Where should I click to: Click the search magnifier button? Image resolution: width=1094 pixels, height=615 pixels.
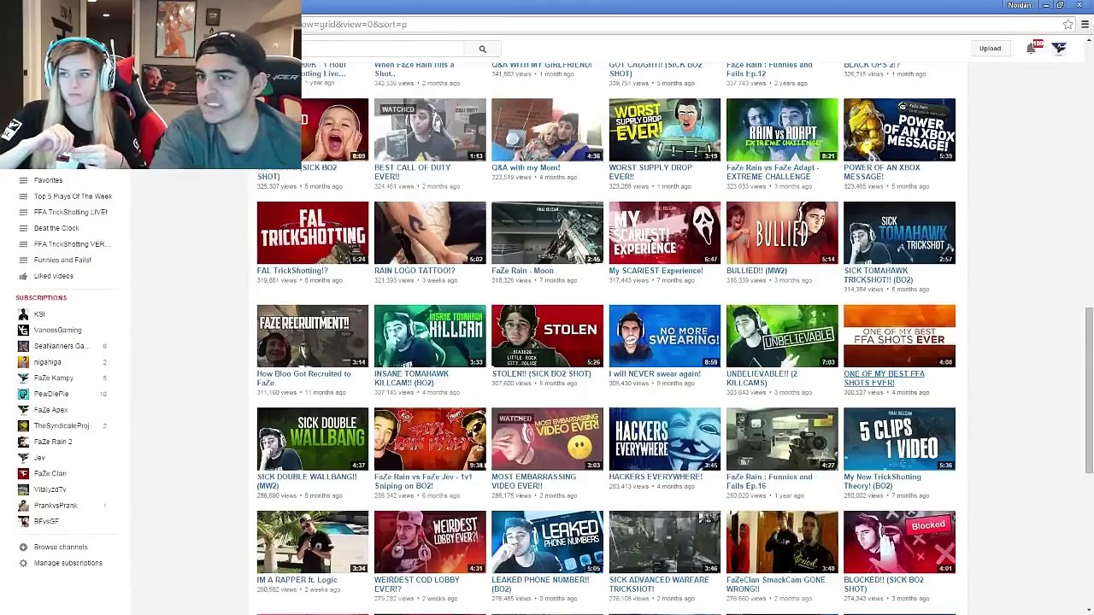[482, 49]
